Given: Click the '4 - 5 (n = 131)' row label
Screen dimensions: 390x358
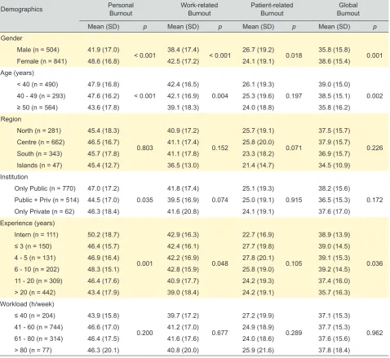Looking at the screenshot, I should [x=35, y=258].
